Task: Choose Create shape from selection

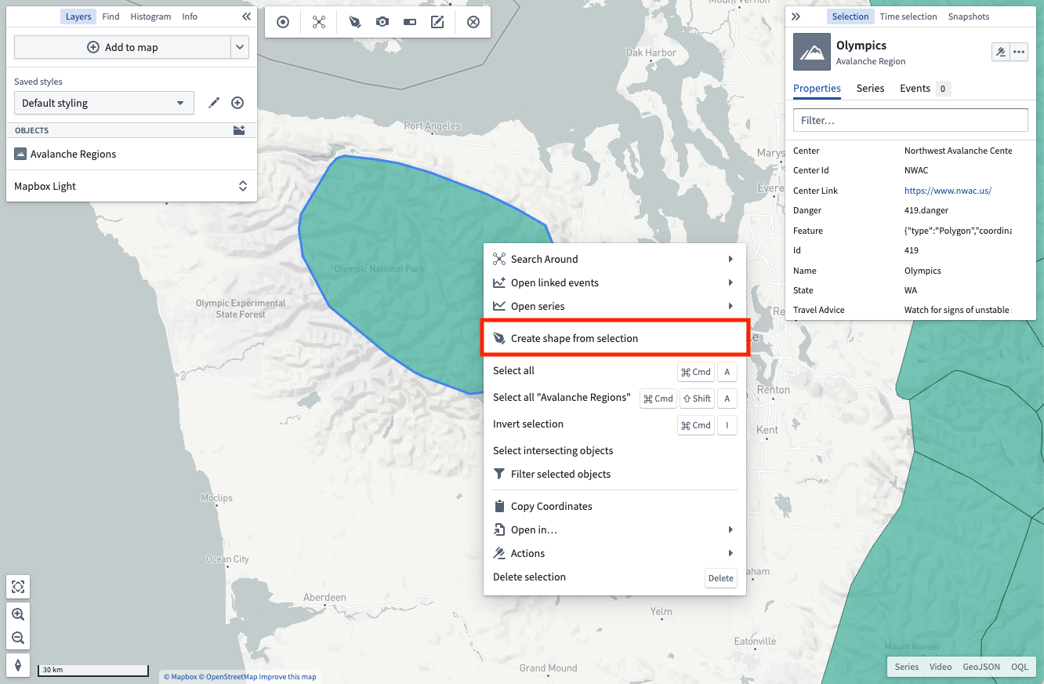Action: (614, 338)
